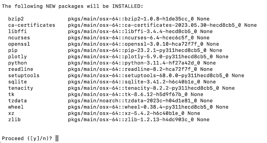The width and height of the screenshot is (267, 143).
Task: Click the pip package name in the list
Action: click(x=13, y=50)
